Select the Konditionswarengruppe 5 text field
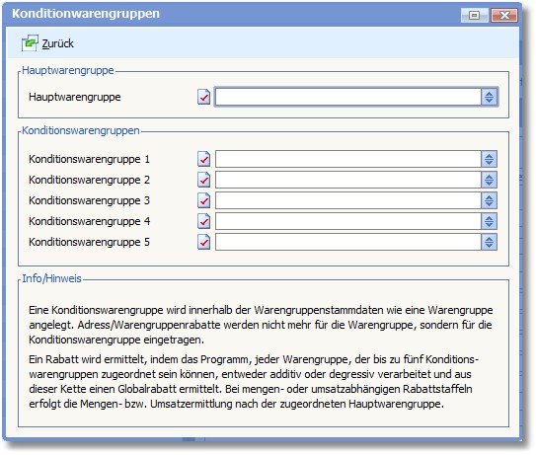 pyautogui.click(x=348, y=242)
